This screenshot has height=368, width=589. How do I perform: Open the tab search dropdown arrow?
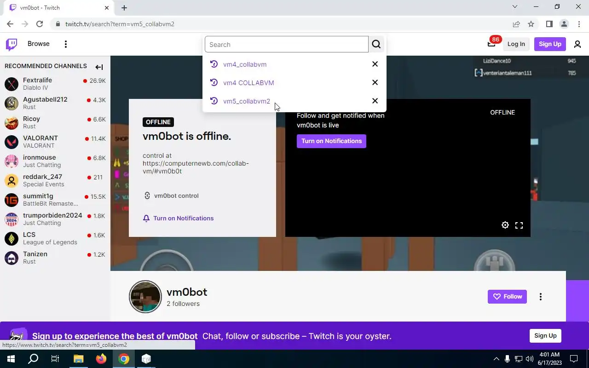click(515, 7)
